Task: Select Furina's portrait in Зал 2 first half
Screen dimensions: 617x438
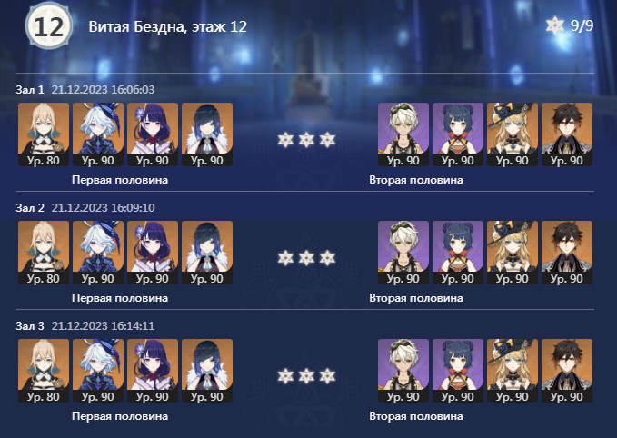Action: pos(98,253)
